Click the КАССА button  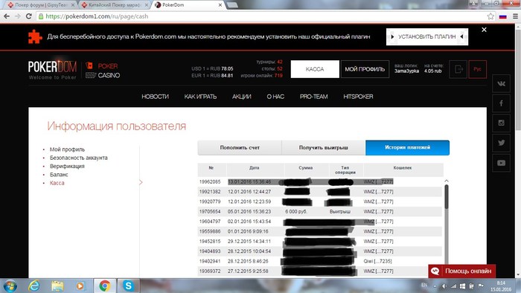pyautogui.click(x=315, y=69)
